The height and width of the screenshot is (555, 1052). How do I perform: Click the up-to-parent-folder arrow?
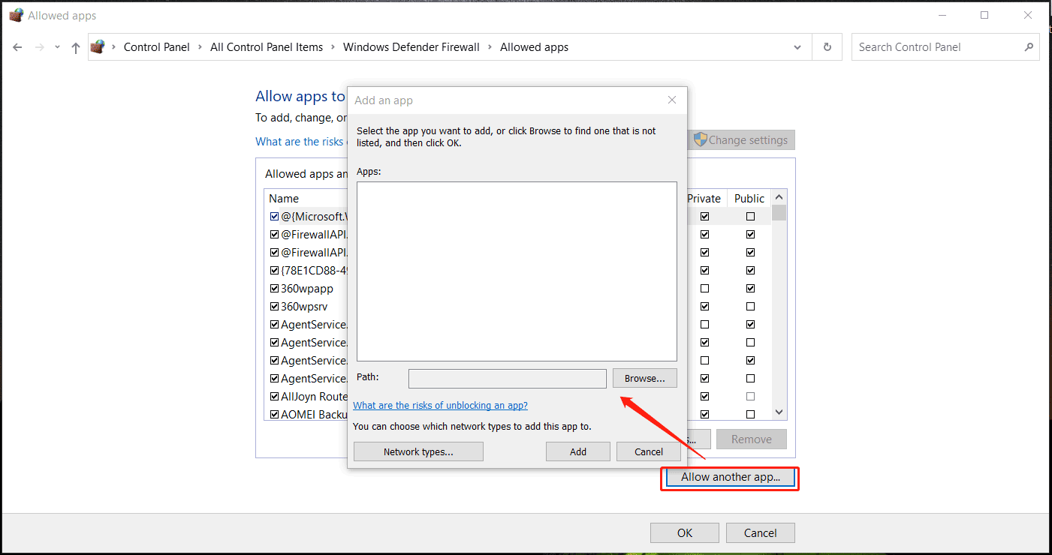(75, 46)
